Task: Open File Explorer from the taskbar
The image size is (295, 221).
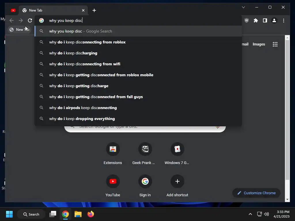Action: (78, 214)
